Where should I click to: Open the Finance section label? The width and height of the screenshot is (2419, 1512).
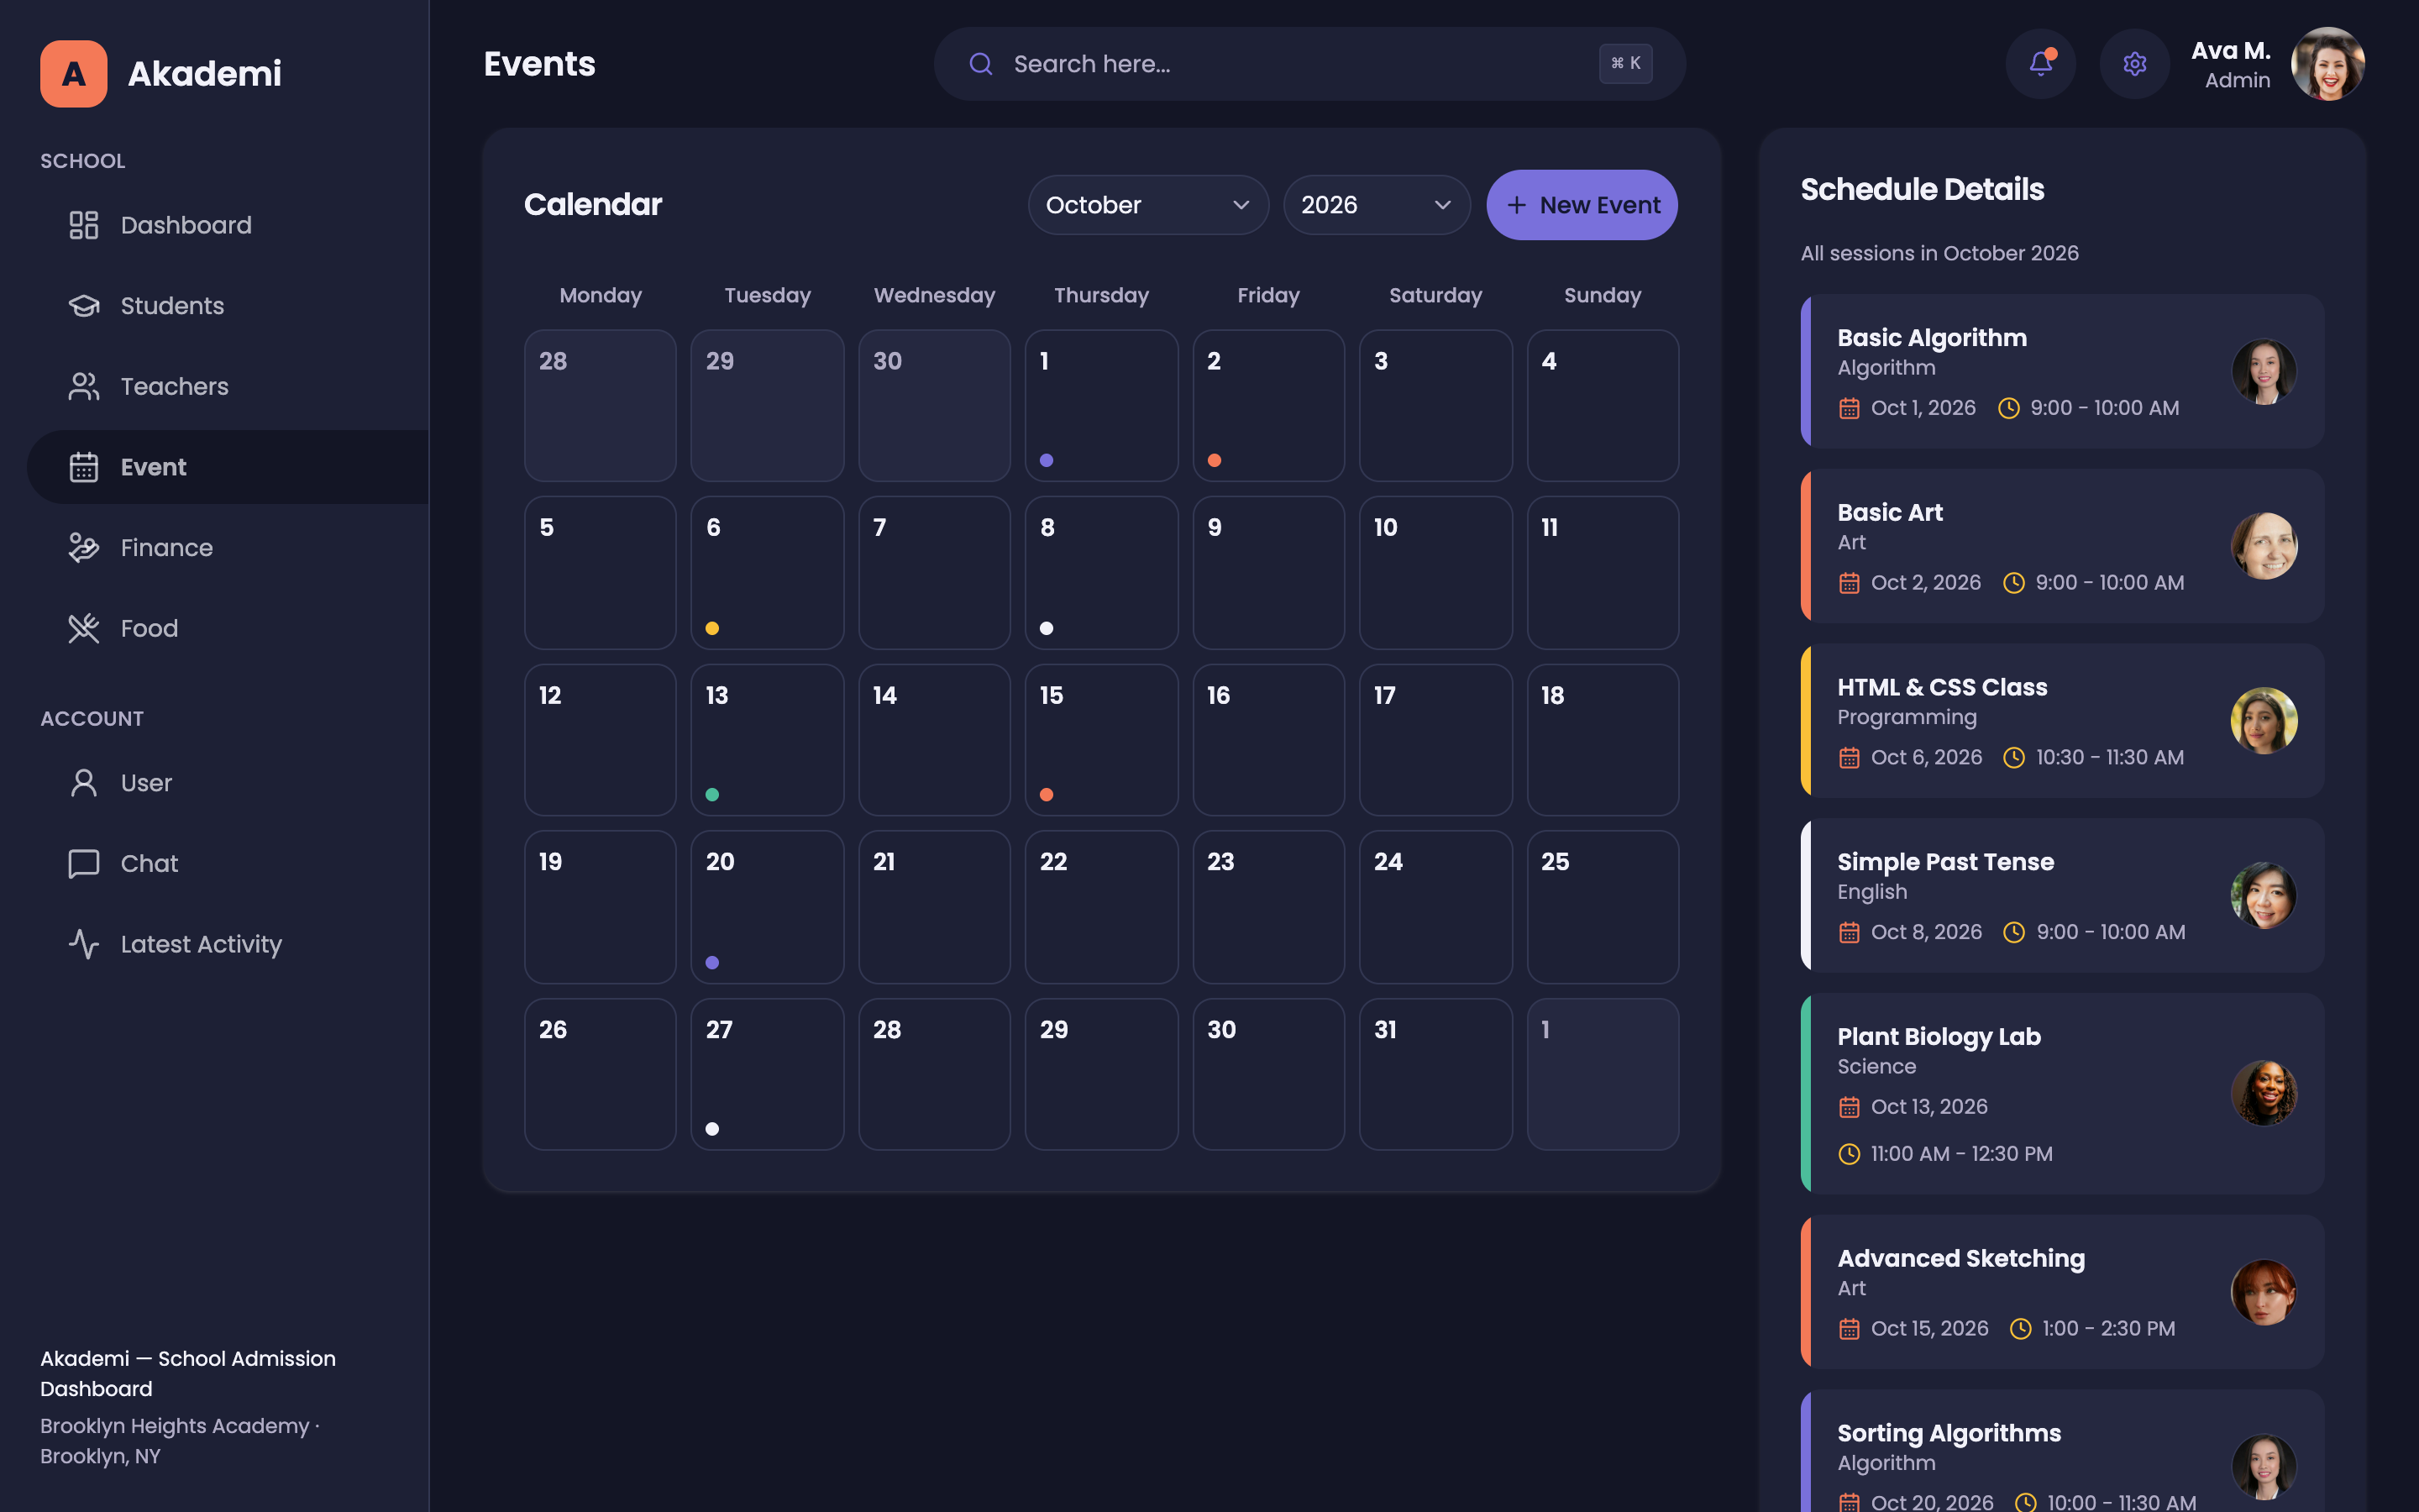coord(167,548)
